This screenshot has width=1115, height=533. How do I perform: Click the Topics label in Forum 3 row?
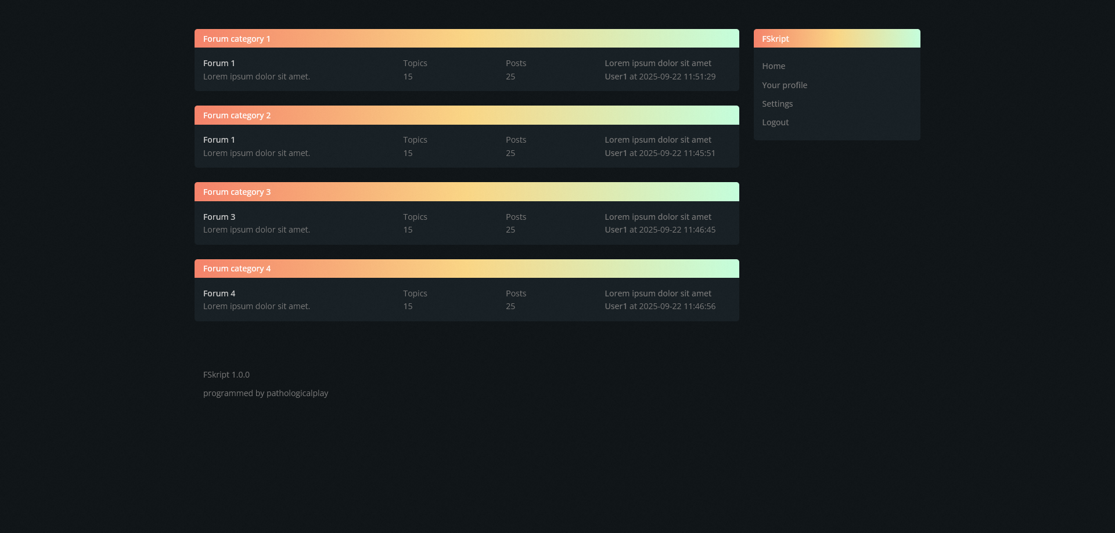coord(415,217)
